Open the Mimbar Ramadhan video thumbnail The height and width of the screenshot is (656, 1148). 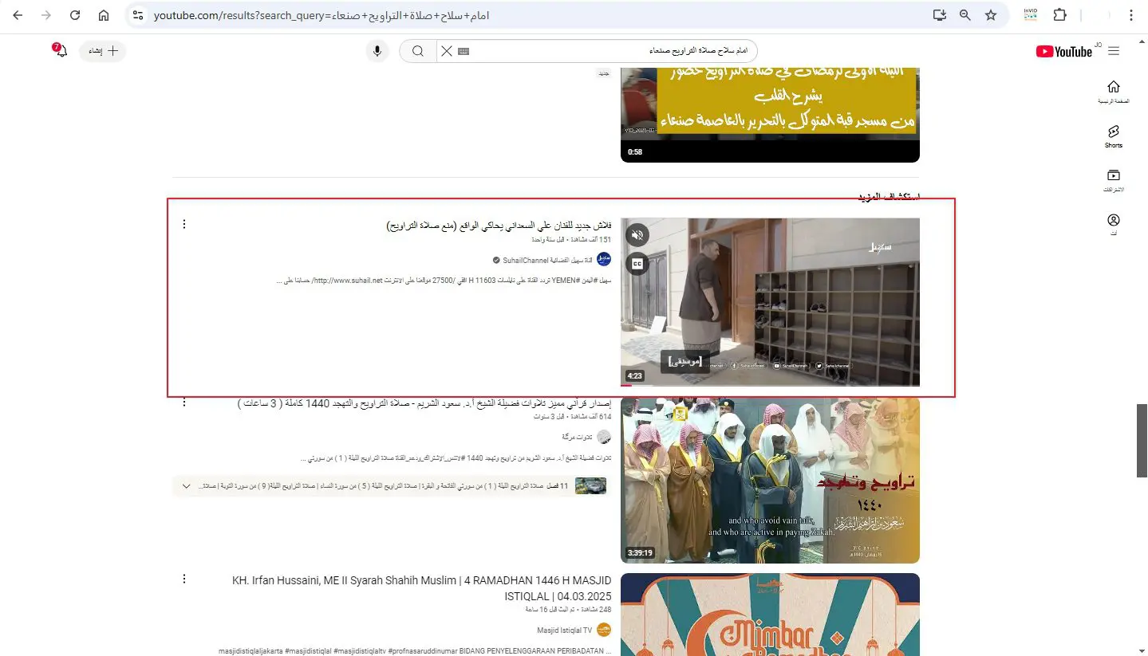[770, 615]
